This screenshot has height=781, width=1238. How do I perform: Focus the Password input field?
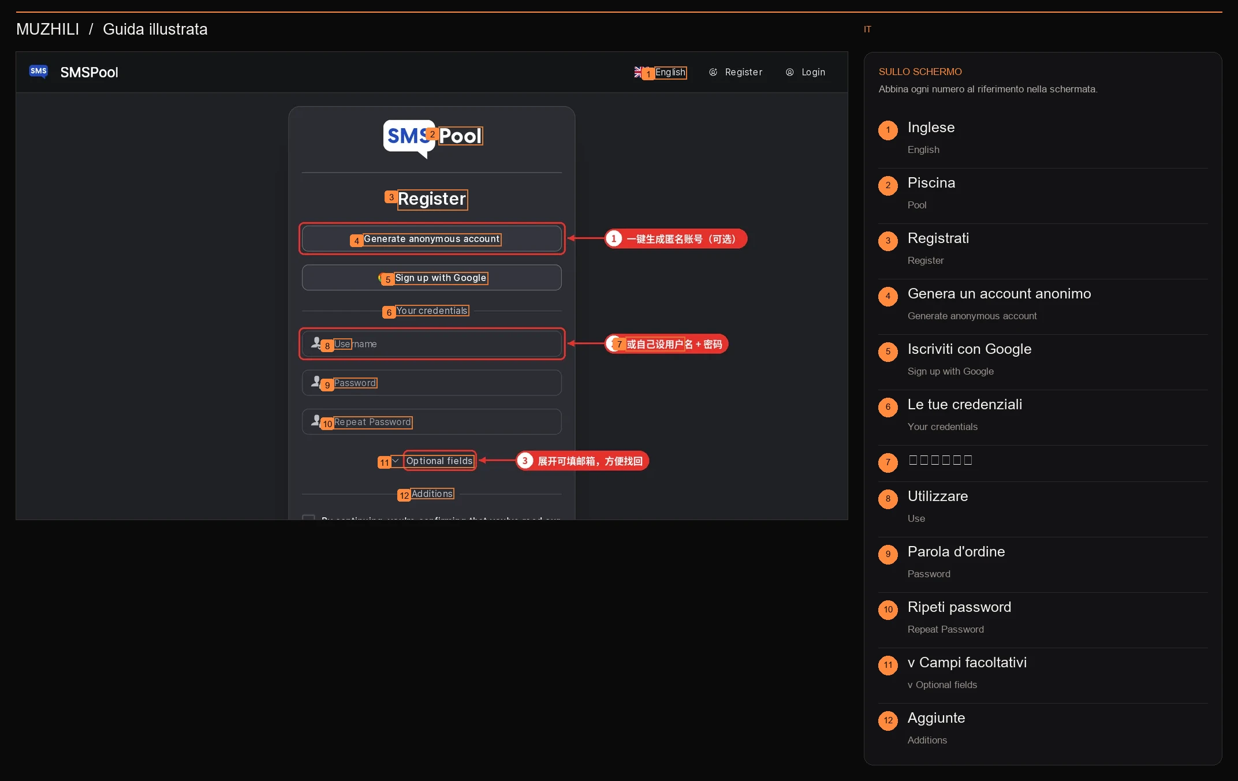pyautogui.click(x=431, y=383)
